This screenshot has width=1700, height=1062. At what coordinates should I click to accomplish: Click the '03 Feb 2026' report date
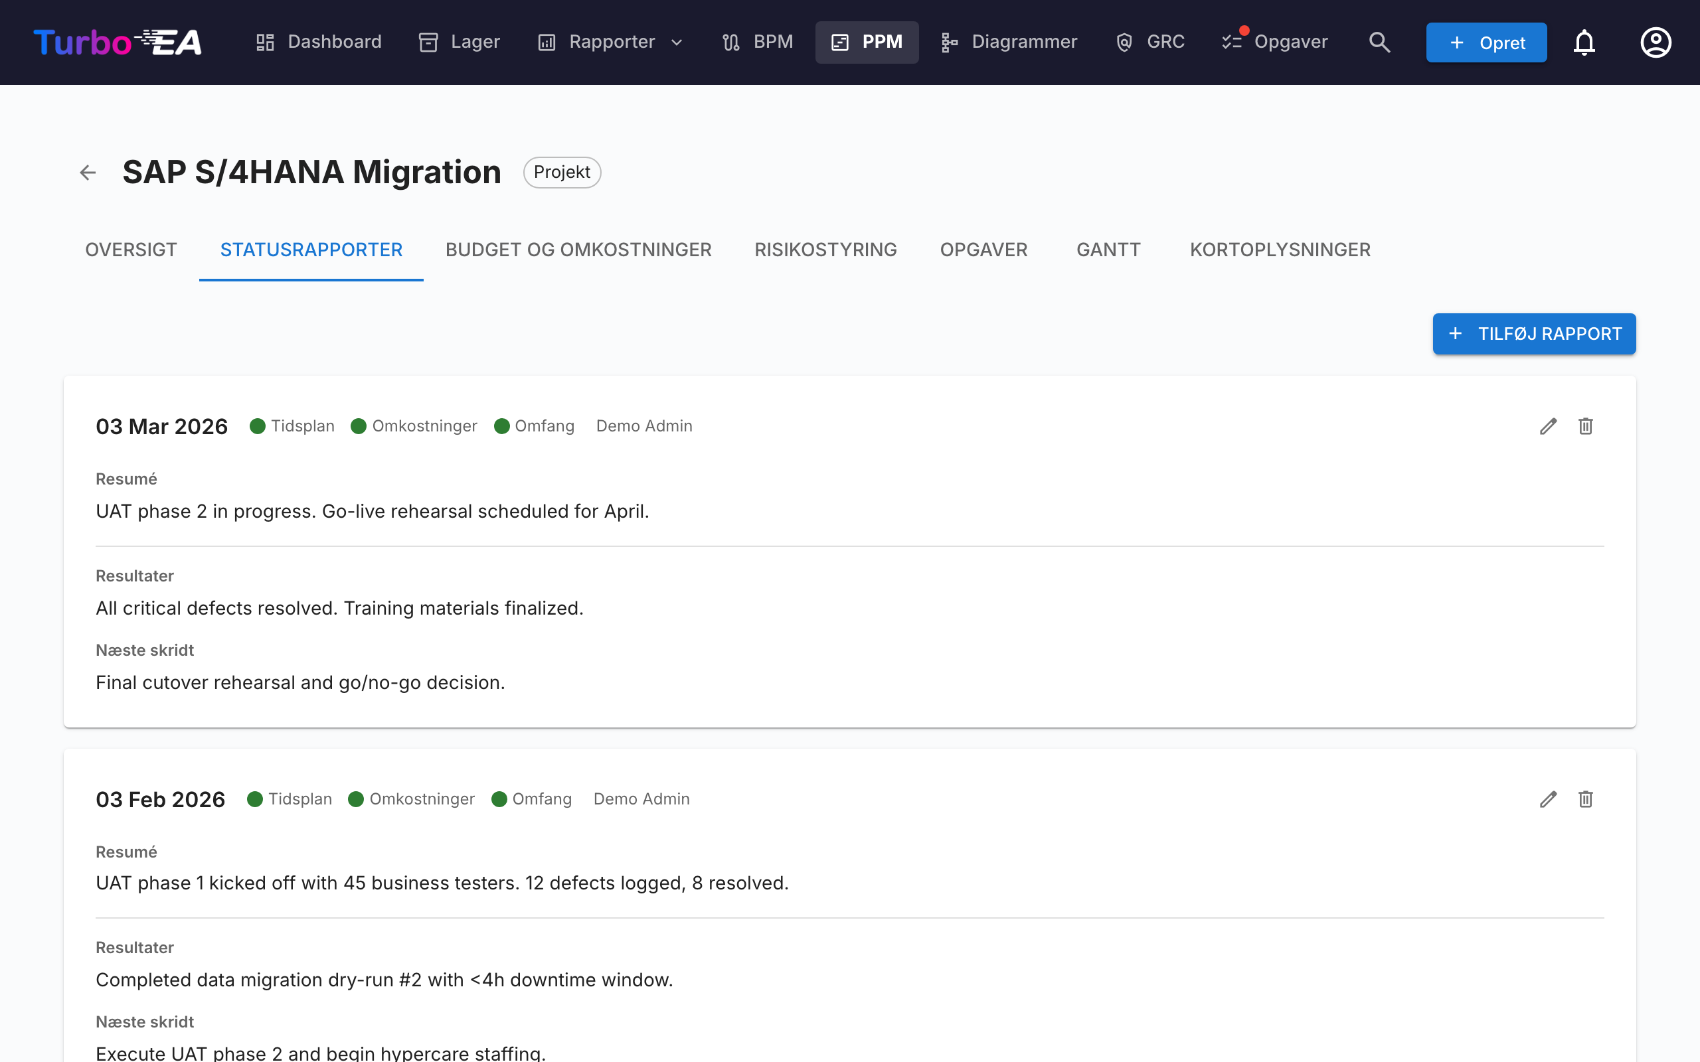(160, 799)
